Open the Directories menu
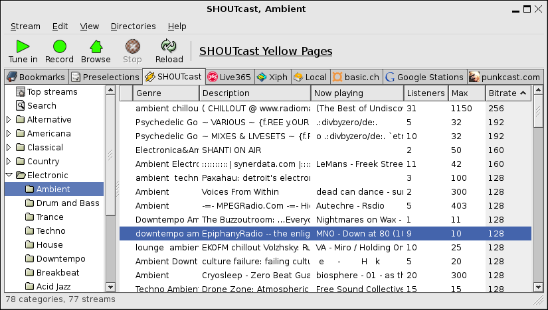Viewport: 548px width, 310px height. [133, 26]
